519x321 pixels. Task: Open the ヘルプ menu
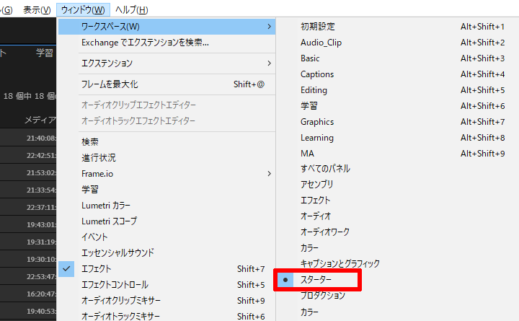point(132,9)
